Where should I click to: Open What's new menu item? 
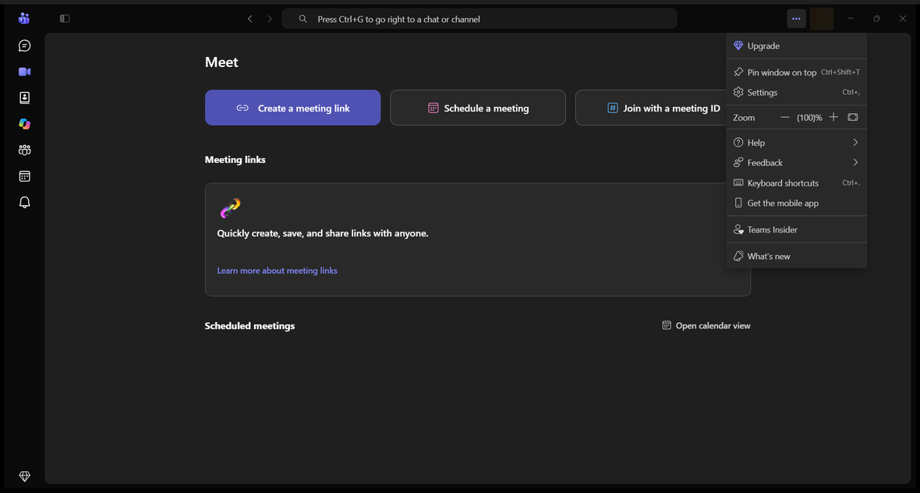point(796,257)
